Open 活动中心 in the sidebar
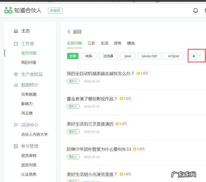The image size is (206, 182). 30,125
